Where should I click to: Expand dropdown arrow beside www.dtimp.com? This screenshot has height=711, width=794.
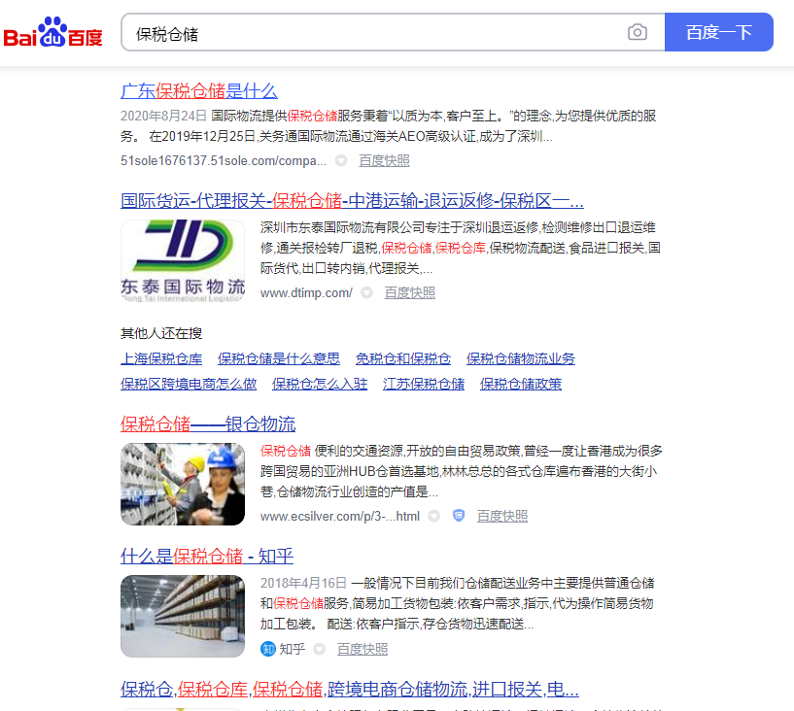click(x=366, y=292)
